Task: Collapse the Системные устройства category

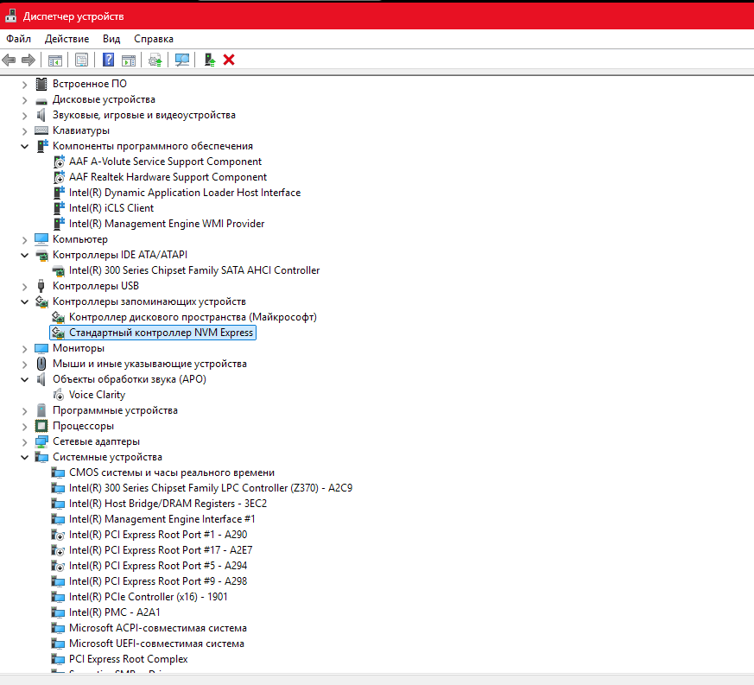Action: pyautogui.click(x=24, y=457)
